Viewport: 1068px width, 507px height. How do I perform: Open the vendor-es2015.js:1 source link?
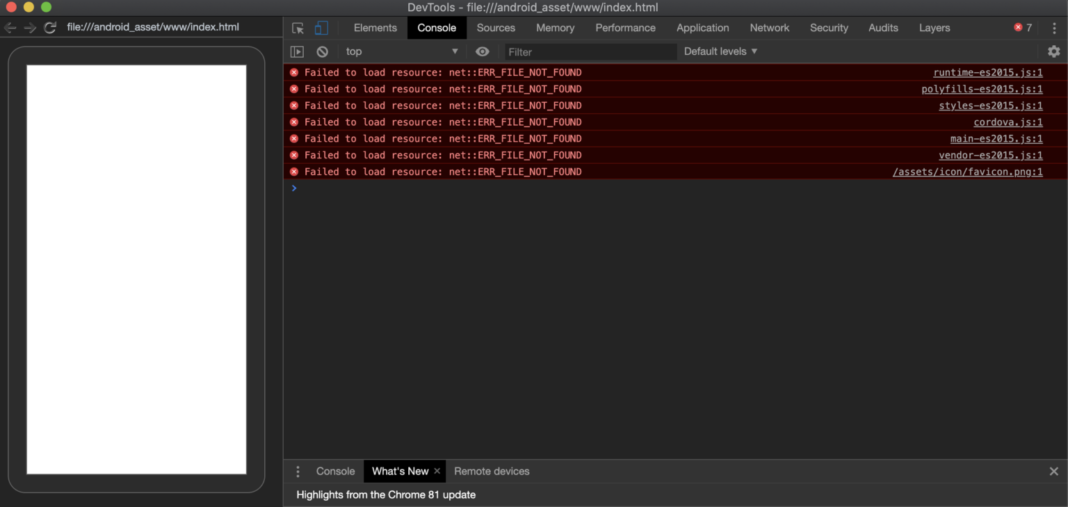(990, 156)
